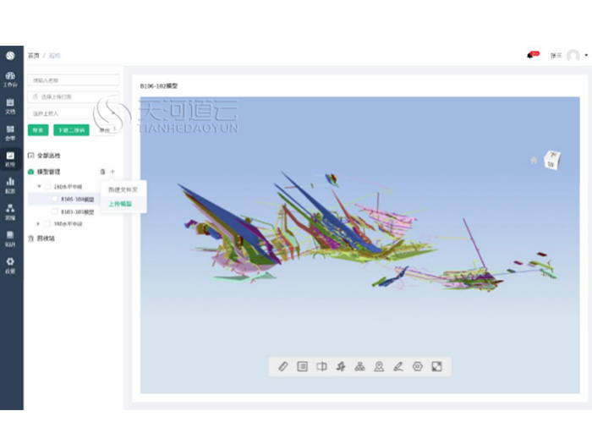Open viewer settings hexagon gear icon
Image resolution: width=592 pixels, height=444 pixels.
point(418,366)
